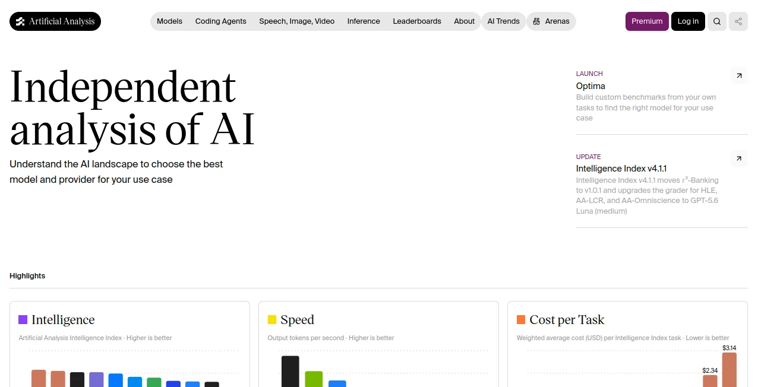Open the Models menu
This screenshot has width=758, height=387.
click(x=169, y=21)
